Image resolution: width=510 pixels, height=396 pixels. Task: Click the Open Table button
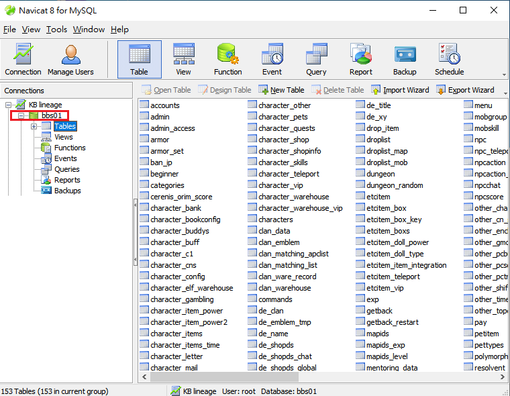coord(166,90)
